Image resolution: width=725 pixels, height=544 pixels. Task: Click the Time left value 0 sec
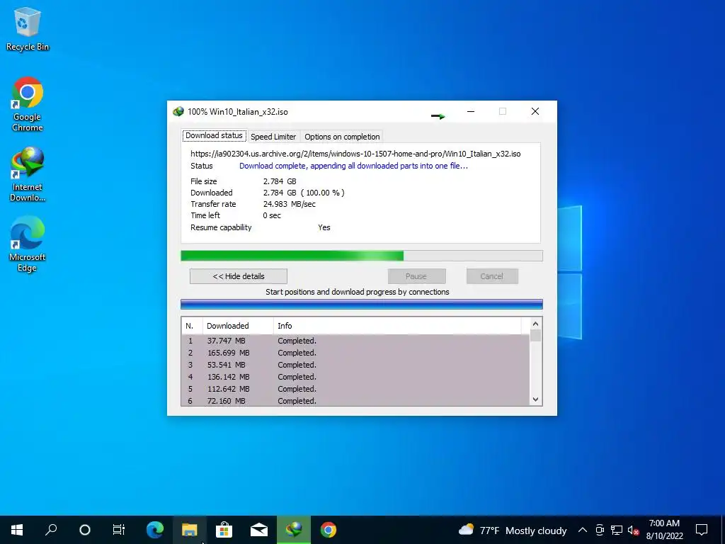tap(272, 215)
